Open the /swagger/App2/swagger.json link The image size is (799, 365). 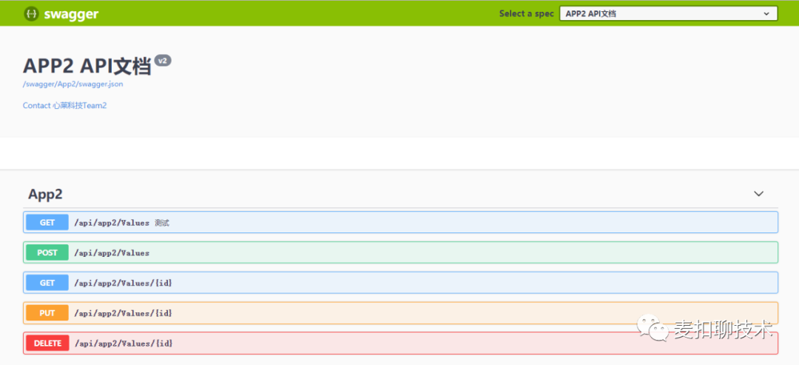click(73, 84)
